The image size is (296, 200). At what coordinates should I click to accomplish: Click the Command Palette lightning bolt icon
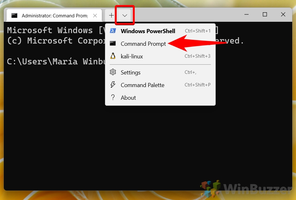click(113, 85)
